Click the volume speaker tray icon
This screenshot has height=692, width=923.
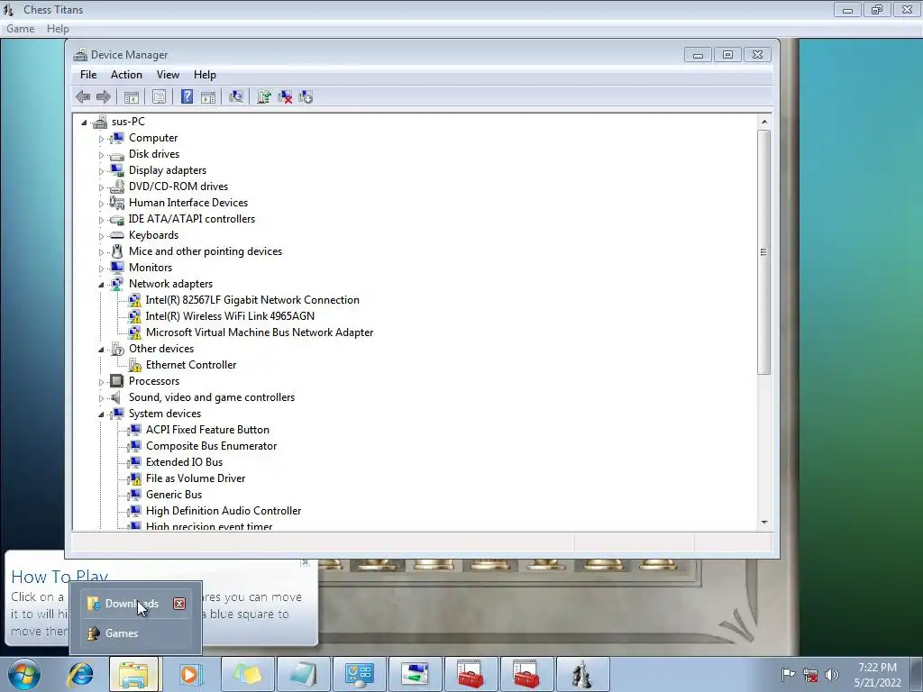pyautogui.click(x=832, y=675)
